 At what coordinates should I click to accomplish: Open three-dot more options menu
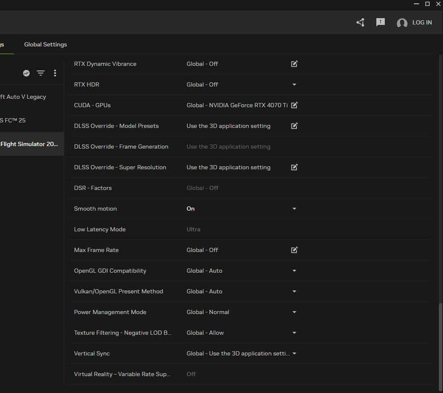55,73
